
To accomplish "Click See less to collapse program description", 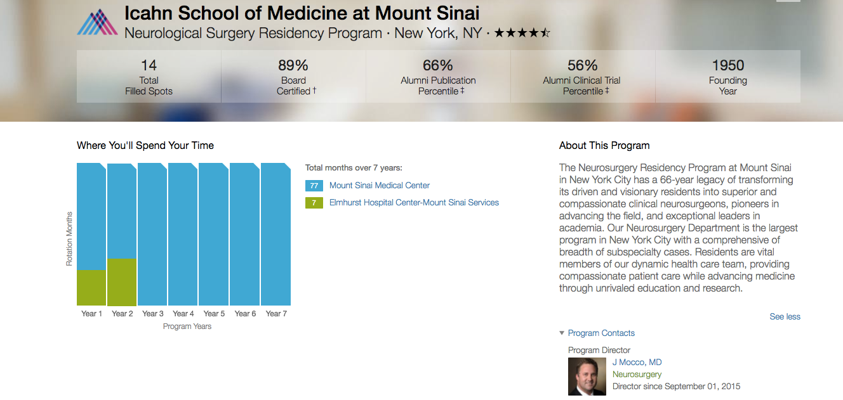I will 785,316.
